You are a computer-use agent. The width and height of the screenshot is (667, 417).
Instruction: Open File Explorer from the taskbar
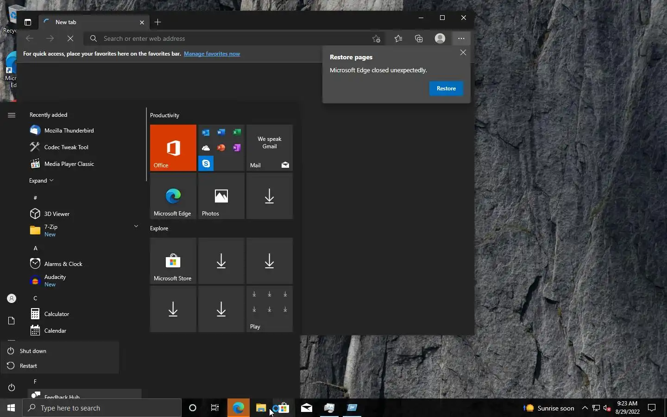(x=261, y=408)
